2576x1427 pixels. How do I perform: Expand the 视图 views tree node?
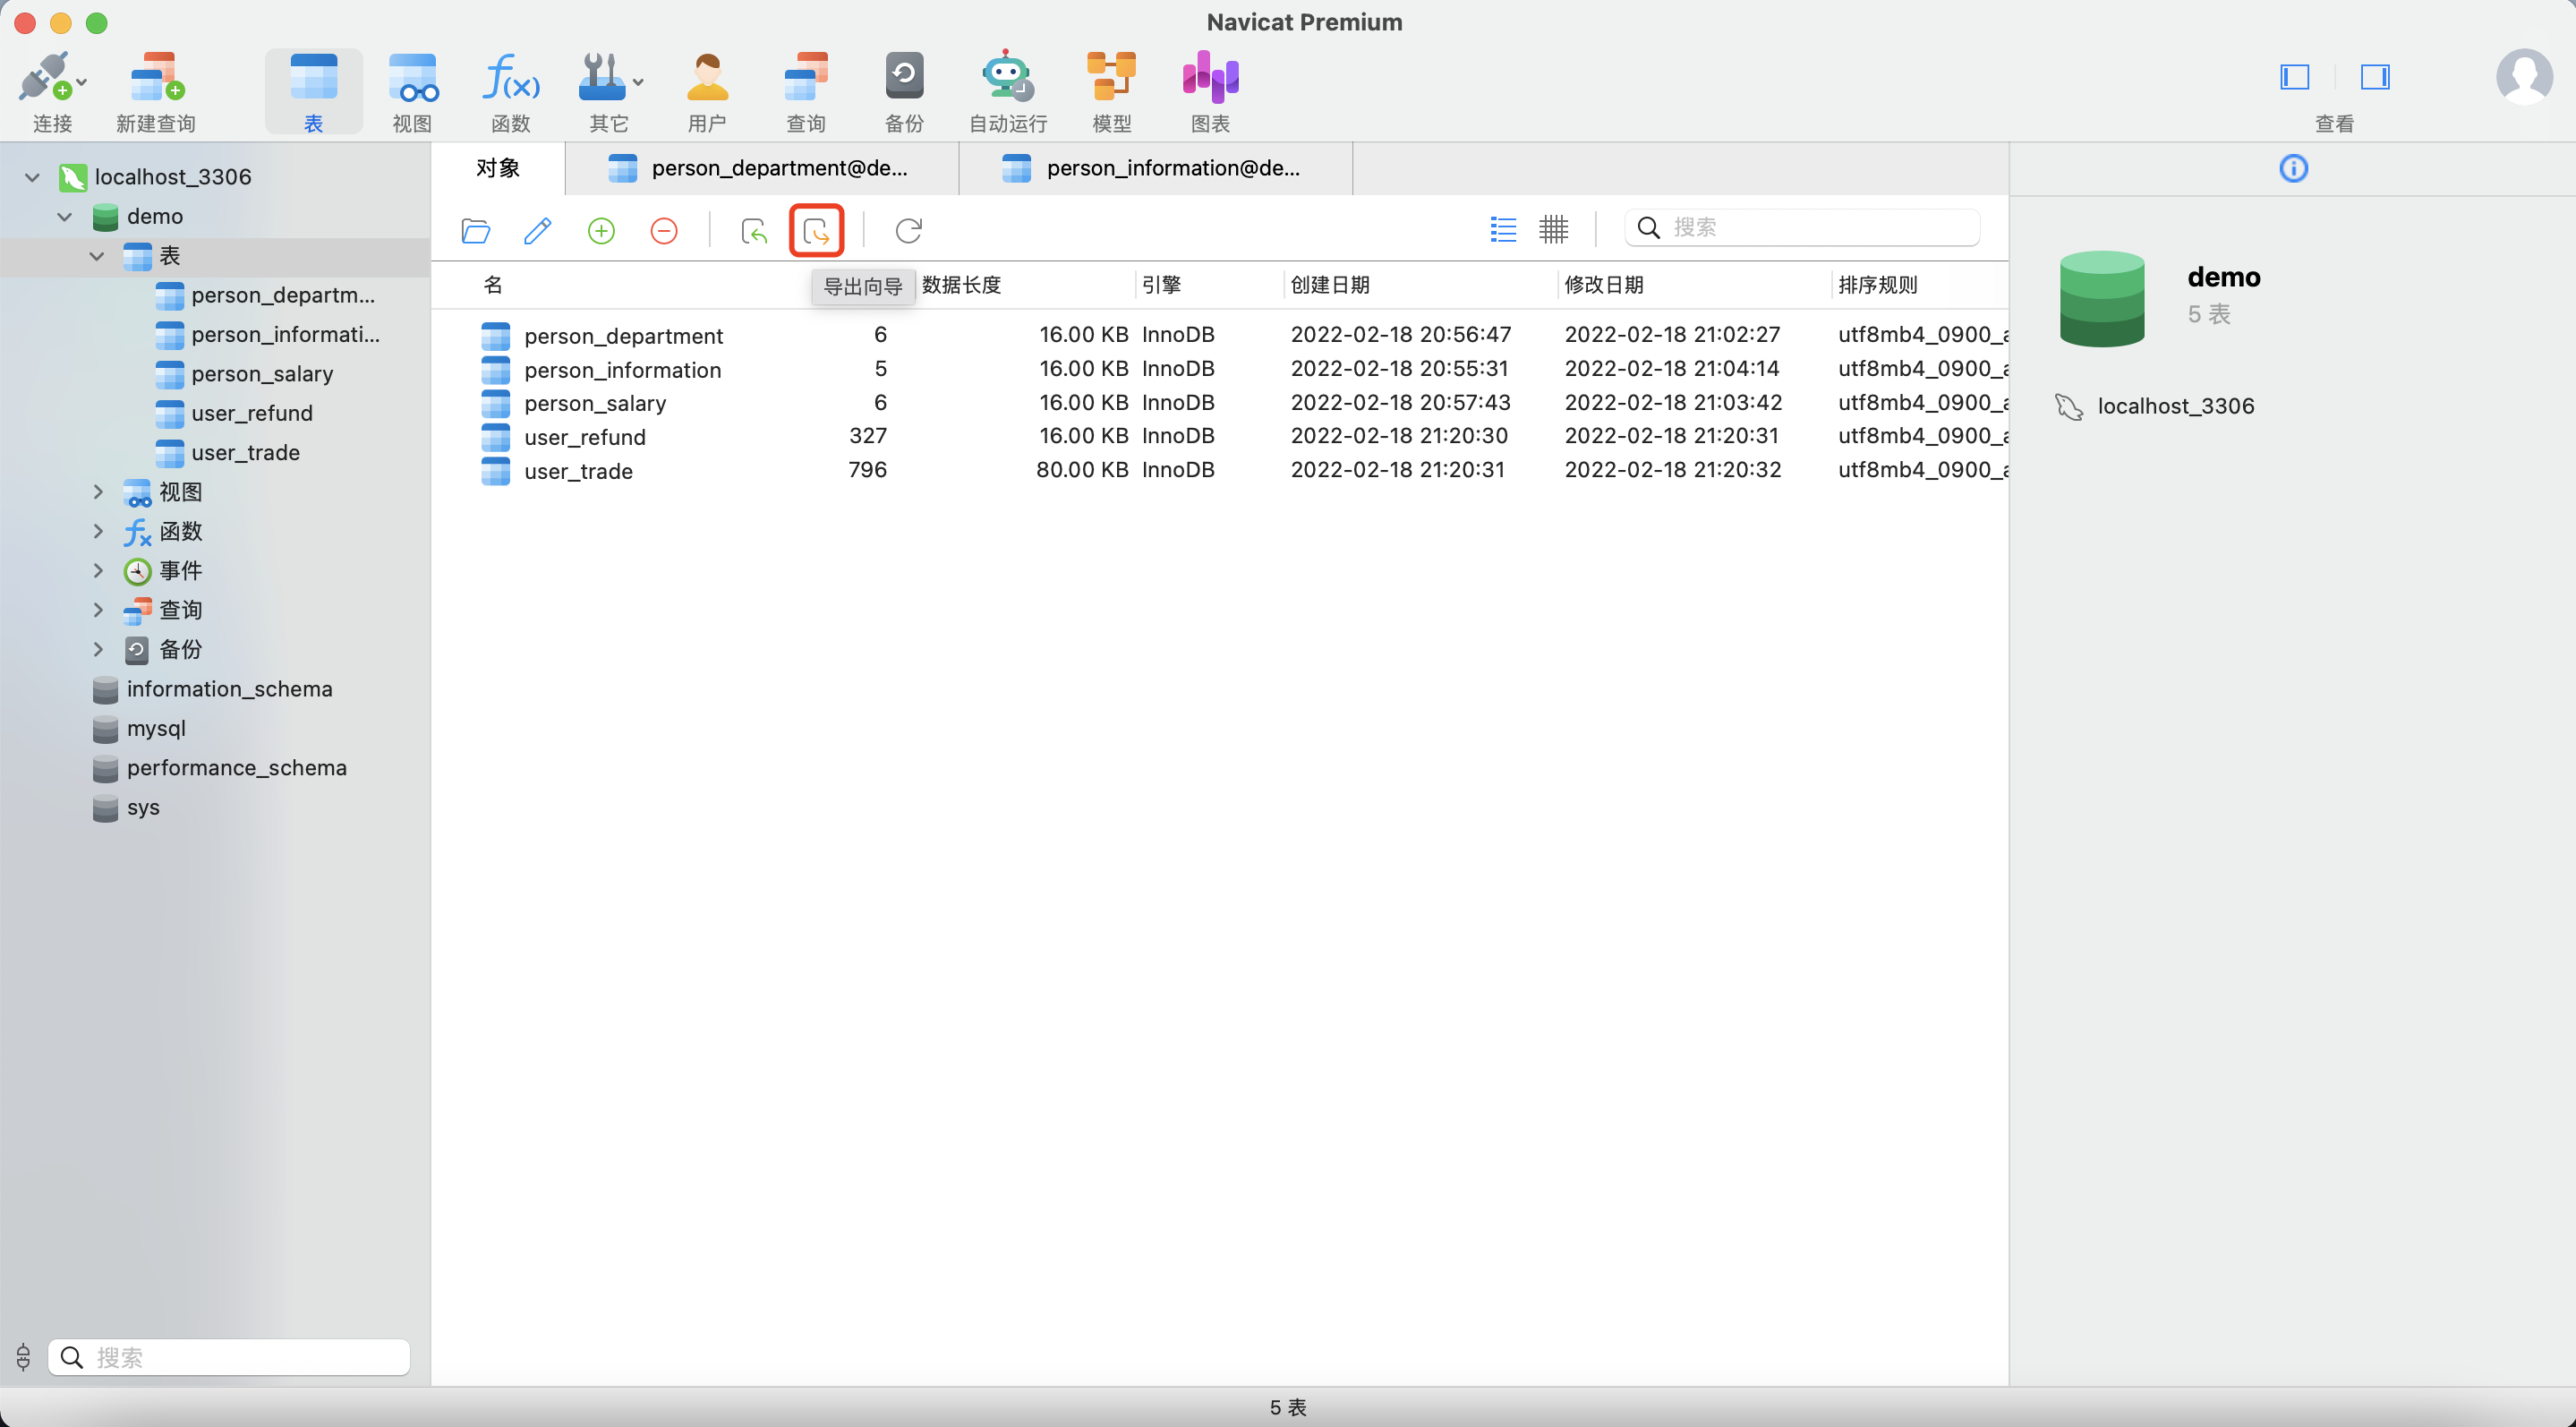pyautogui.click(x=98, y=491)
